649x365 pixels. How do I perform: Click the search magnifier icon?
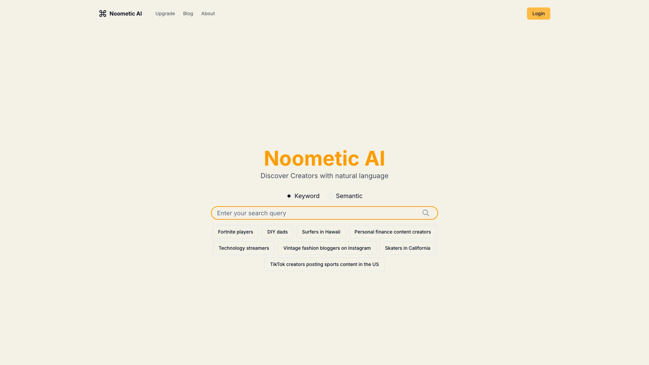pyautogui.click(x=426, y=213)
